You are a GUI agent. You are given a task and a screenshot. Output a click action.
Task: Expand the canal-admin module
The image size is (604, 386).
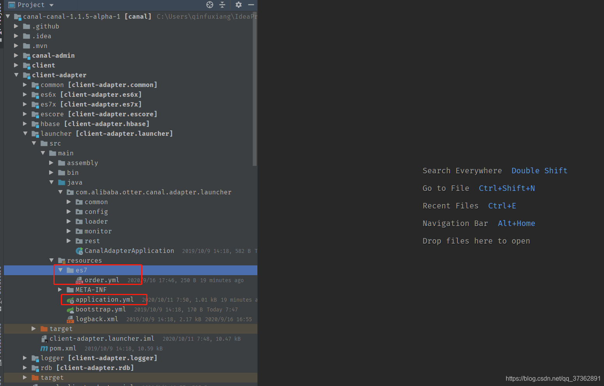[x=16, y=55]
